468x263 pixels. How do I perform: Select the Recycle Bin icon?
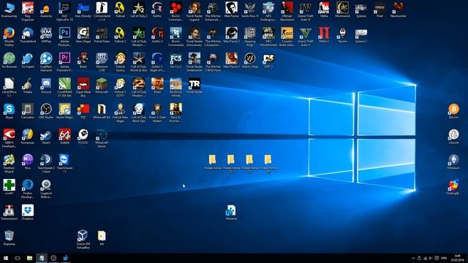click(9, 236)
